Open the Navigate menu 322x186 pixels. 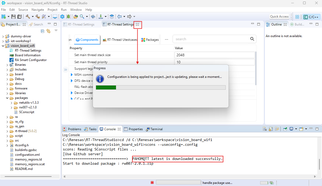coord(38,10)
